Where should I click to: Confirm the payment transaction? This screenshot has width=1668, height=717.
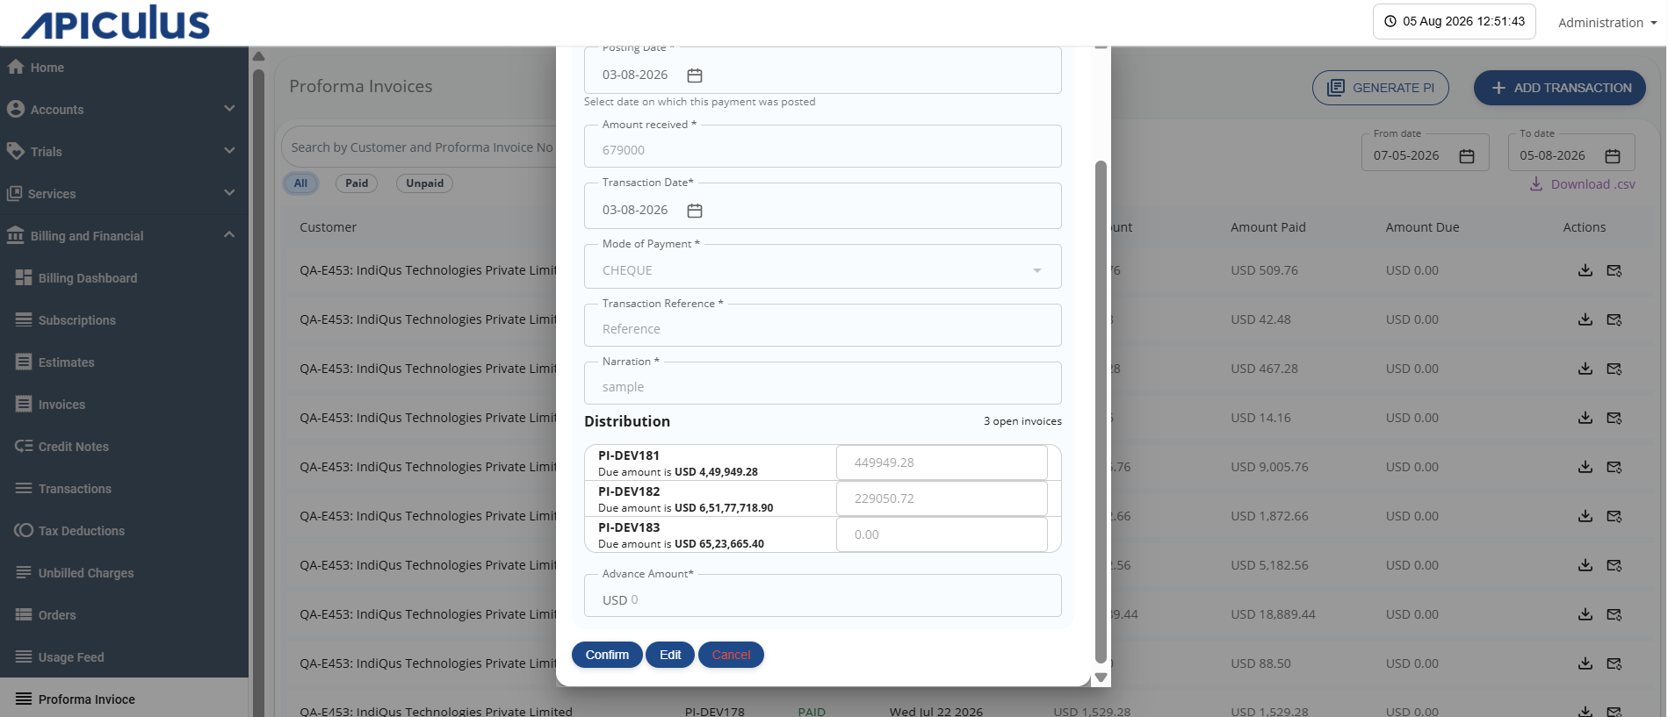(x=607, y=655)
